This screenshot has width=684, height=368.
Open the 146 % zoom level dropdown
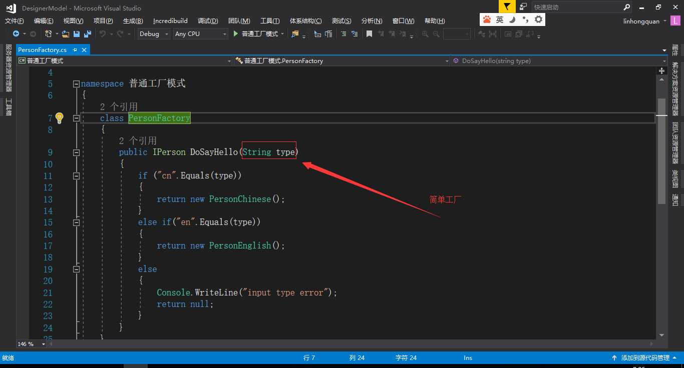click(x=32, y=344)
